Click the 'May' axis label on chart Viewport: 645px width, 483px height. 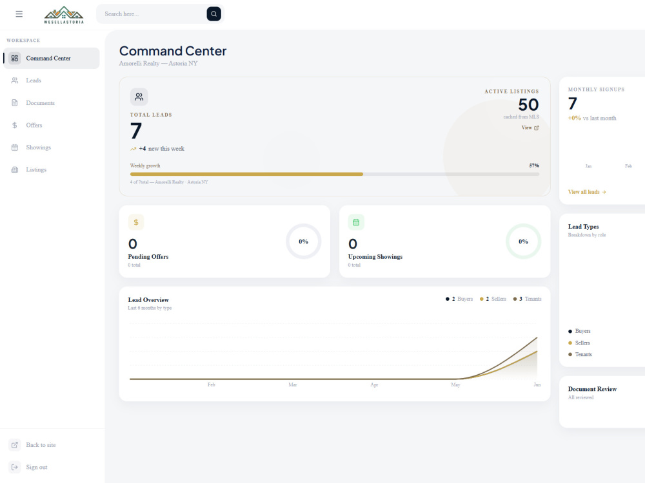coord(455,385)
